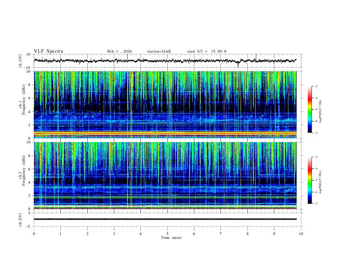The width and height of the screenshot is (339, 262).
Task: Click time axis tick label "1"
Action: (x=61, y=234)
